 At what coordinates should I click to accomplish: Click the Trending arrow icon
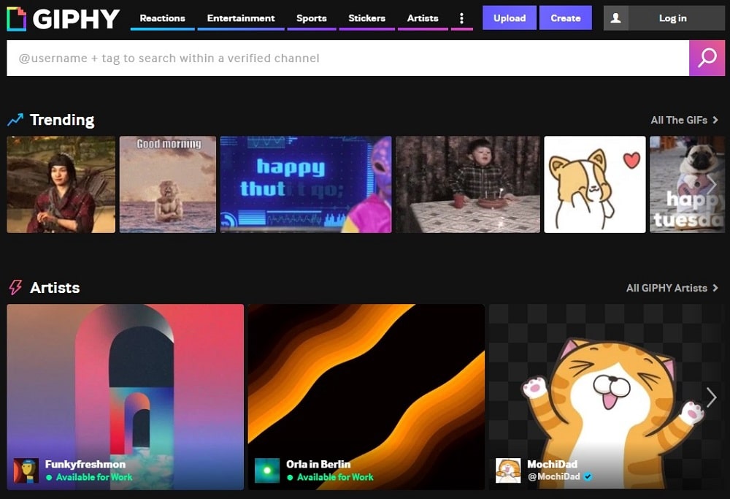15,120
